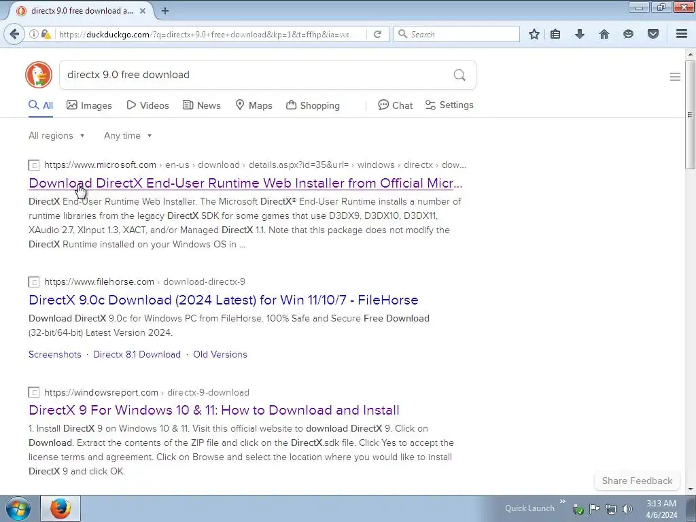Open the chat smiley toolbar icon

628,34
